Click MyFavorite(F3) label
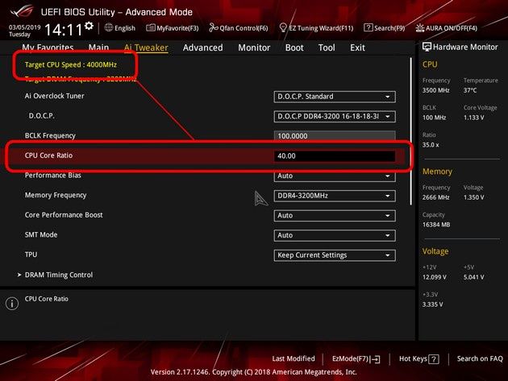This screenshot has width=508, height=381. [177, 28]
